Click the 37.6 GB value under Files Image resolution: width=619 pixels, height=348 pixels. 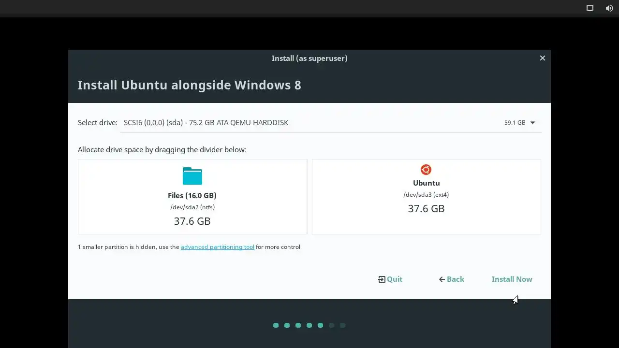(192, 221)
